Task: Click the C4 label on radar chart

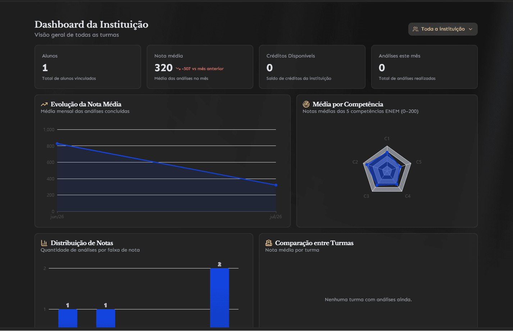Action: [408, 196]
